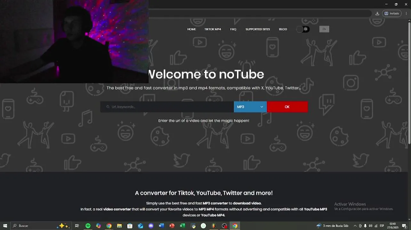Select the active Chrome window taskbar icon

[x=235, y=226]
